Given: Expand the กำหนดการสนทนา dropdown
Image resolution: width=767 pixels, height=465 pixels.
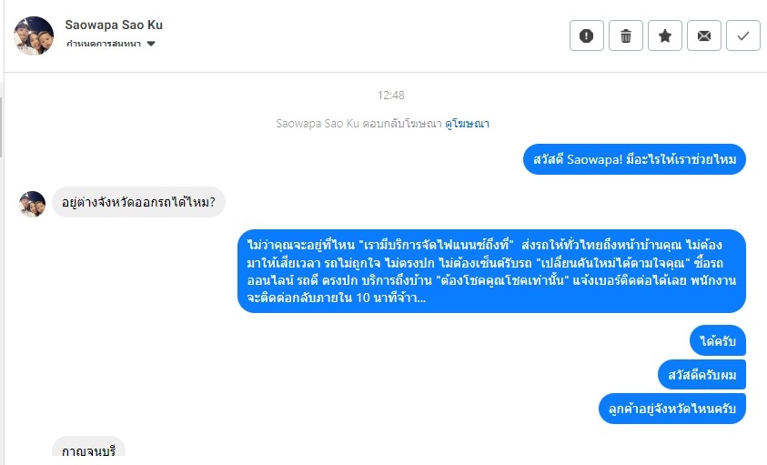Looking at the screenshot, I should tap(151, 44).
